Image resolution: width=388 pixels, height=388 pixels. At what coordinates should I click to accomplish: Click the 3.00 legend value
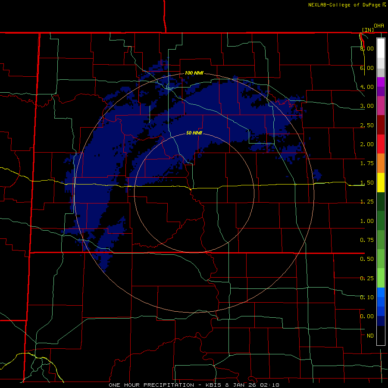tap(367, 106)
